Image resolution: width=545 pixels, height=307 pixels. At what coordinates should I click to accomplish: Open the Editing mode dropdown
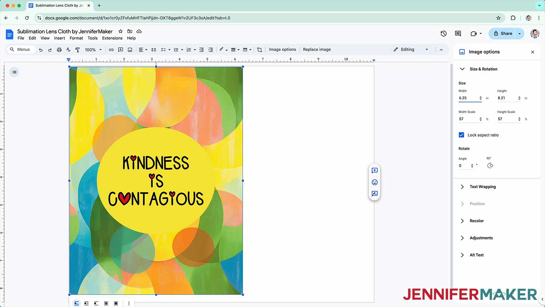pyautogui.click(x=411, y=50)
